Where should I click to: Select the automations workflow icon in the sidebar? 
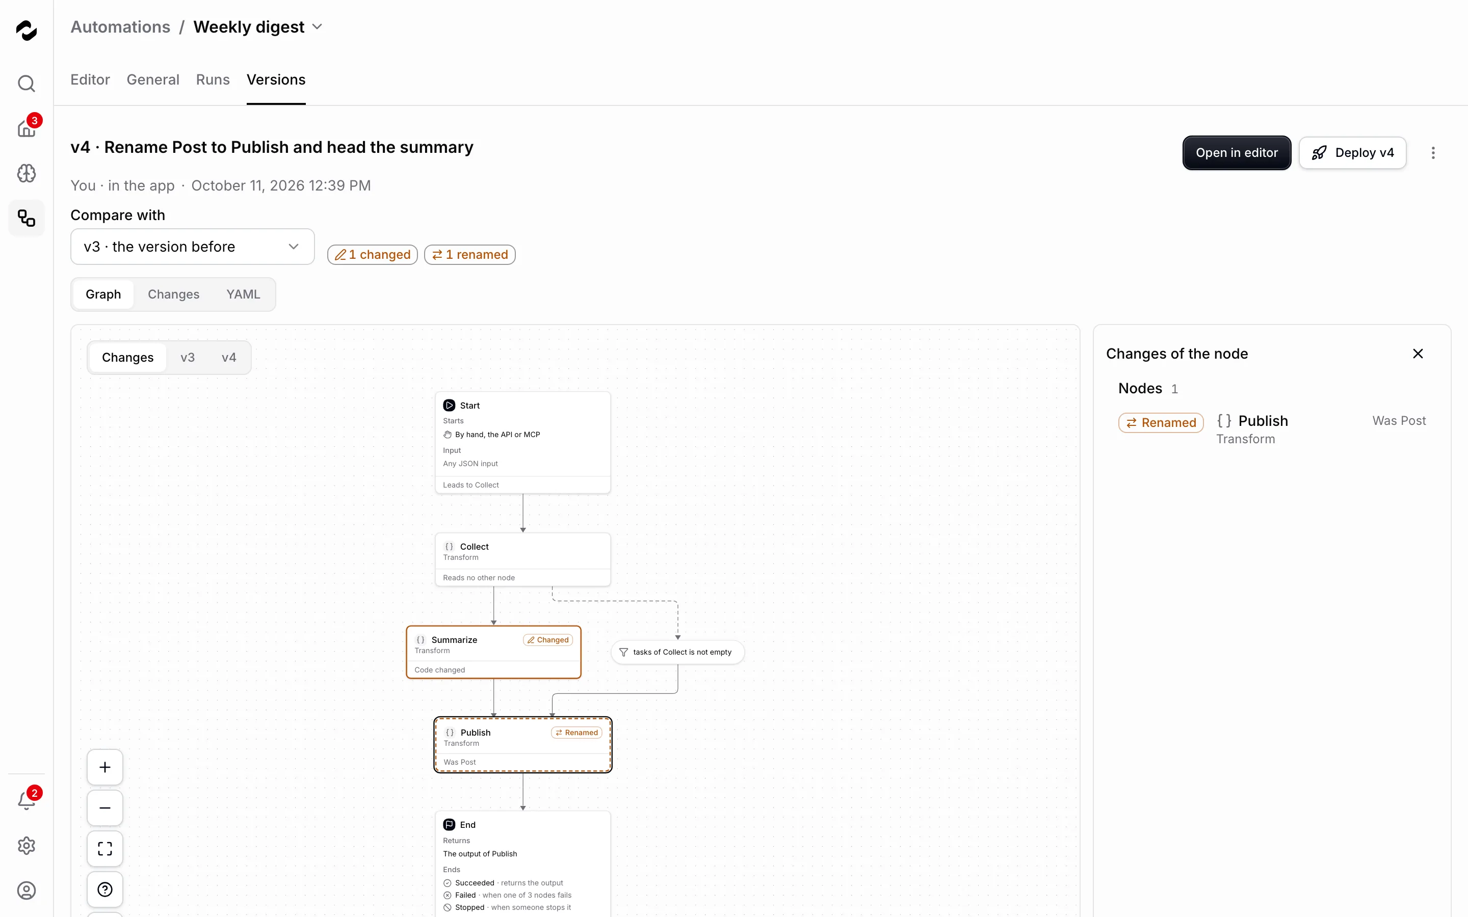click(x=26, y=219)
